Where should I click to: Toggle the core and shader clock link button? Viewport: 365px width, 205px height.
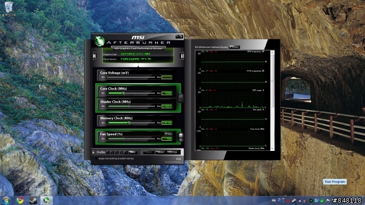click(x=181, y=98)
